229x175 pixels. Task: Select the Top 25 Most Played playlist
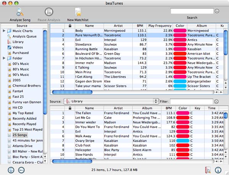(x=26, y=130)
